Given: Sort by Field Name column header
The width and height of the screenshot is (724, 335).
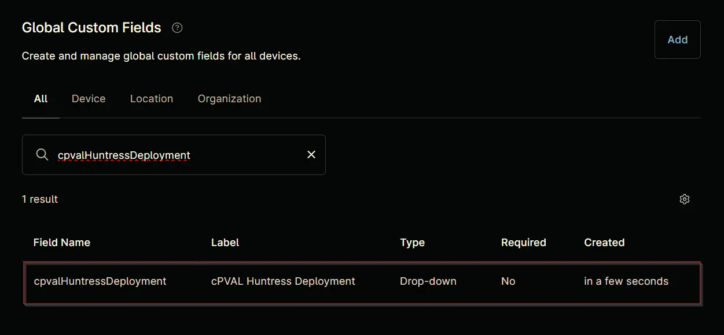Looking at the screenshot, I should coord(62,243).
